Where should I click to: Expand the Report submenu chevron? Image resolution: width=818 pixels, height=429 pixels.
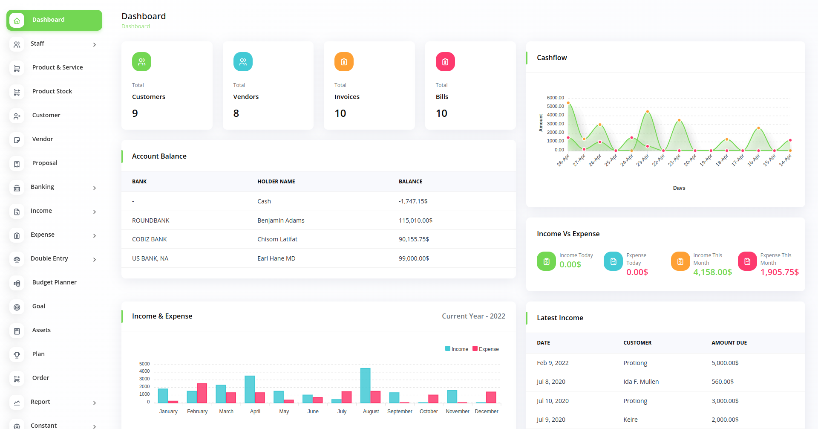click(95, 403)
